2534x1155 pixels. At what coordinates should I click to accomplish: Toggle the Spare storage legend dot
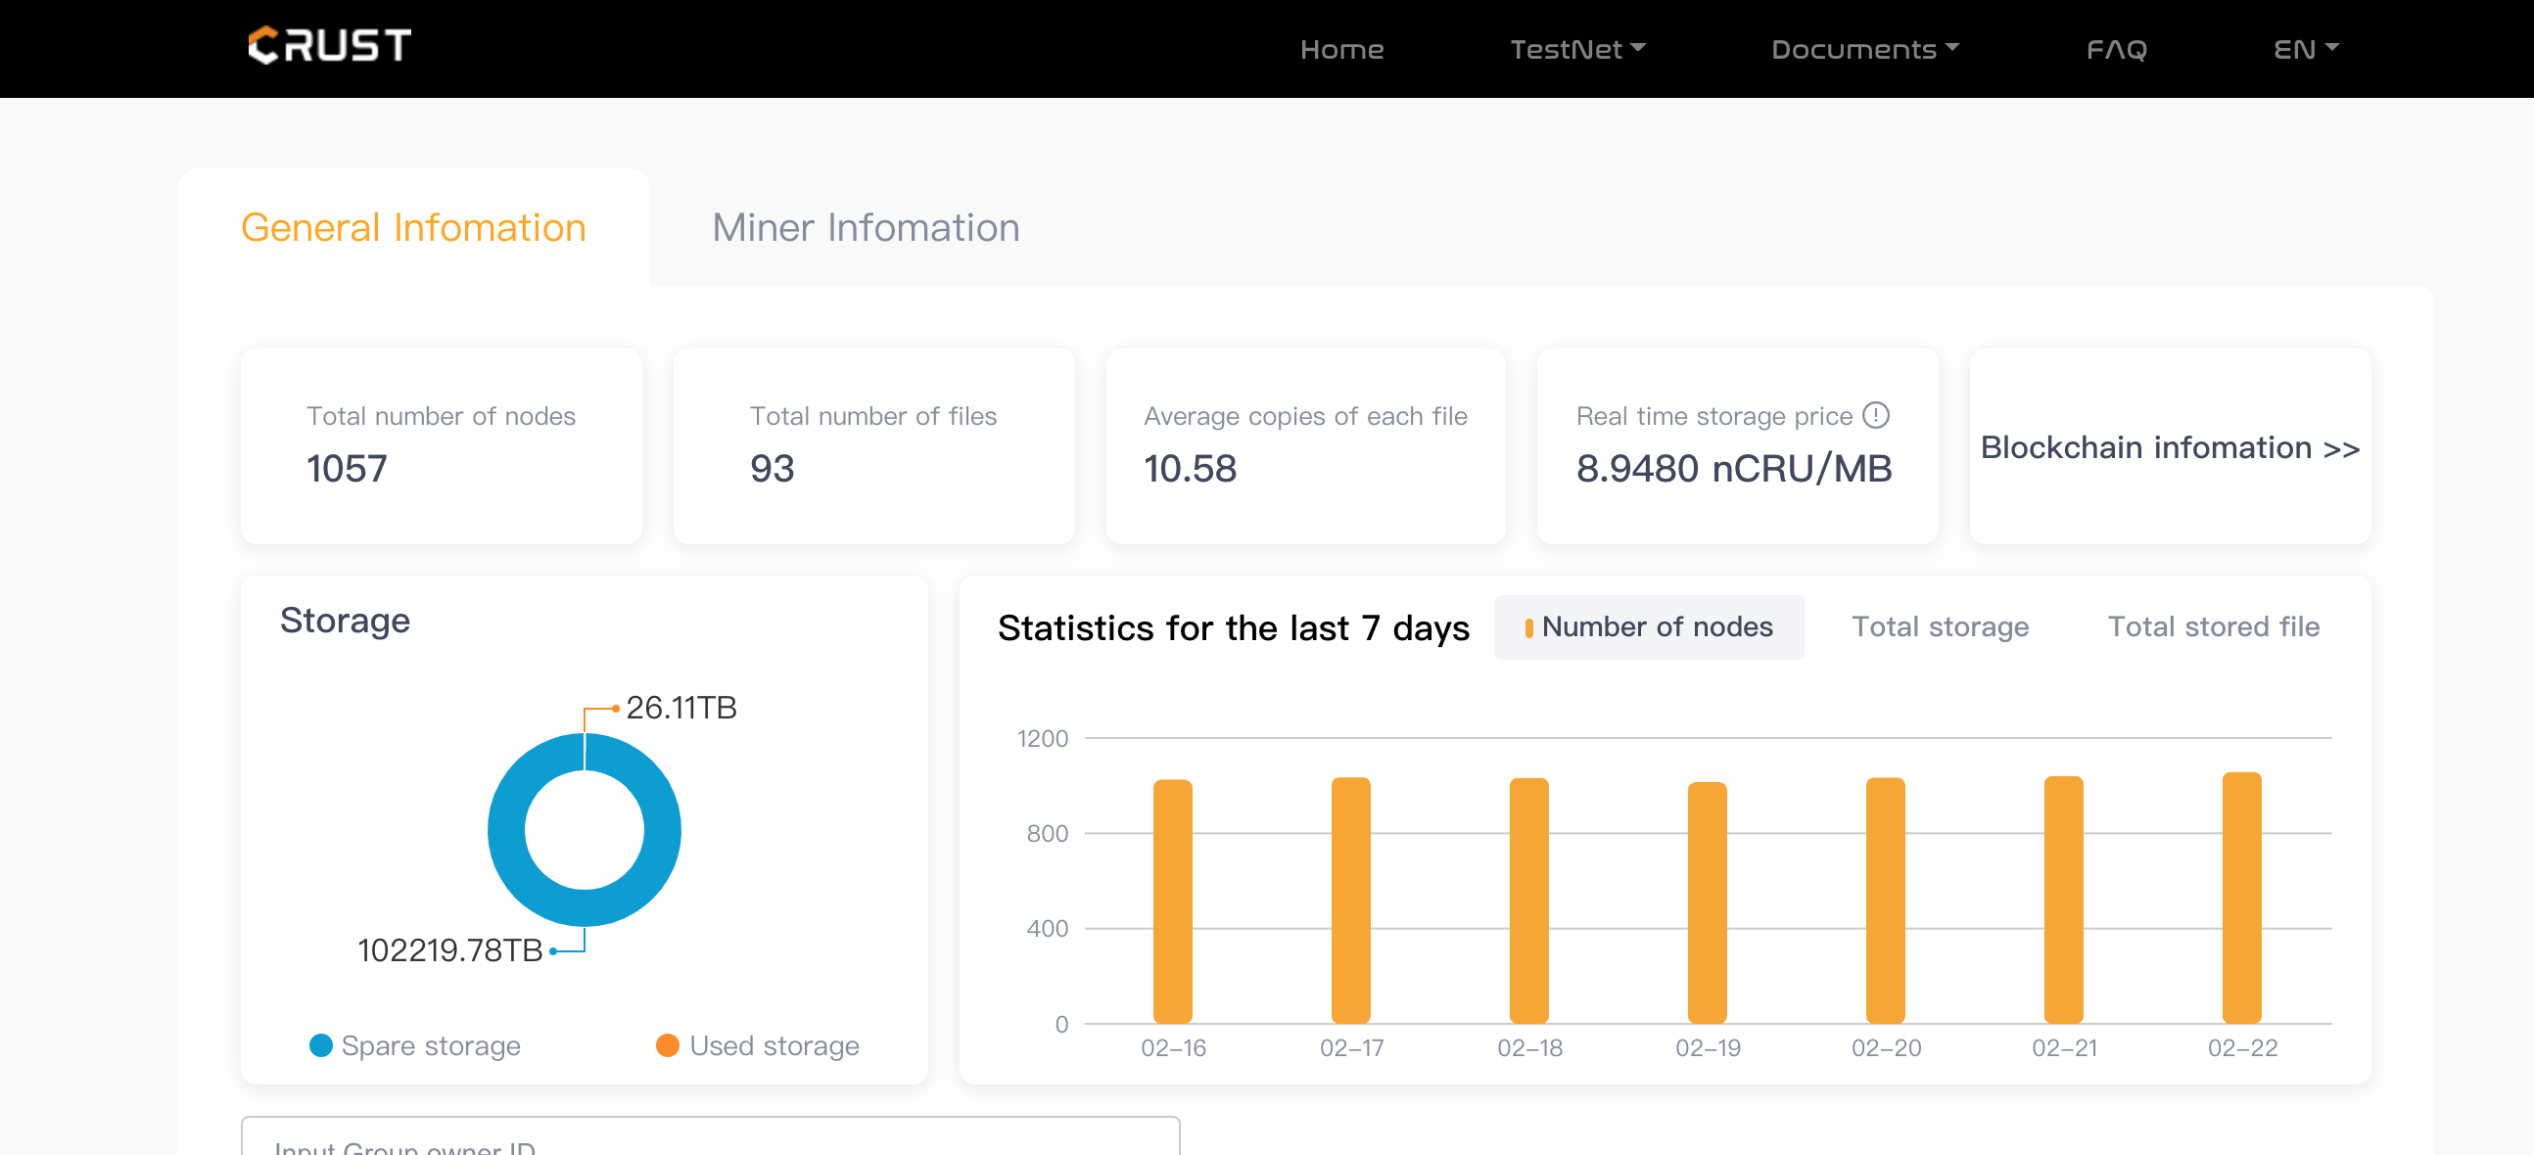pyautogui.click(x=321, y=1045)
